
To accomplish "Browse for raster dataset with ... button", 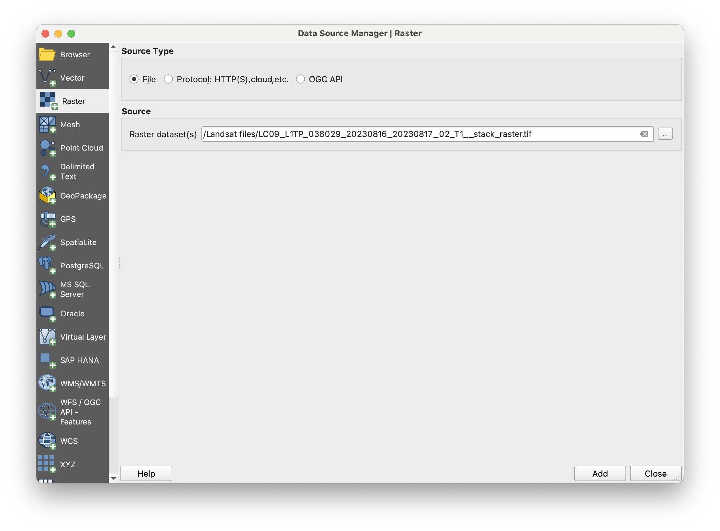I will click(665, 134).
